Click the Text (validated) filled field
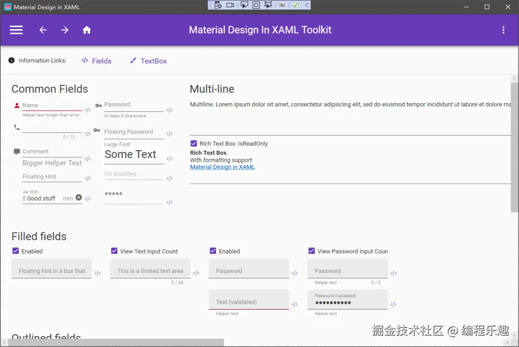Screen dimensions: 519x347 click(x=249, y=300)
